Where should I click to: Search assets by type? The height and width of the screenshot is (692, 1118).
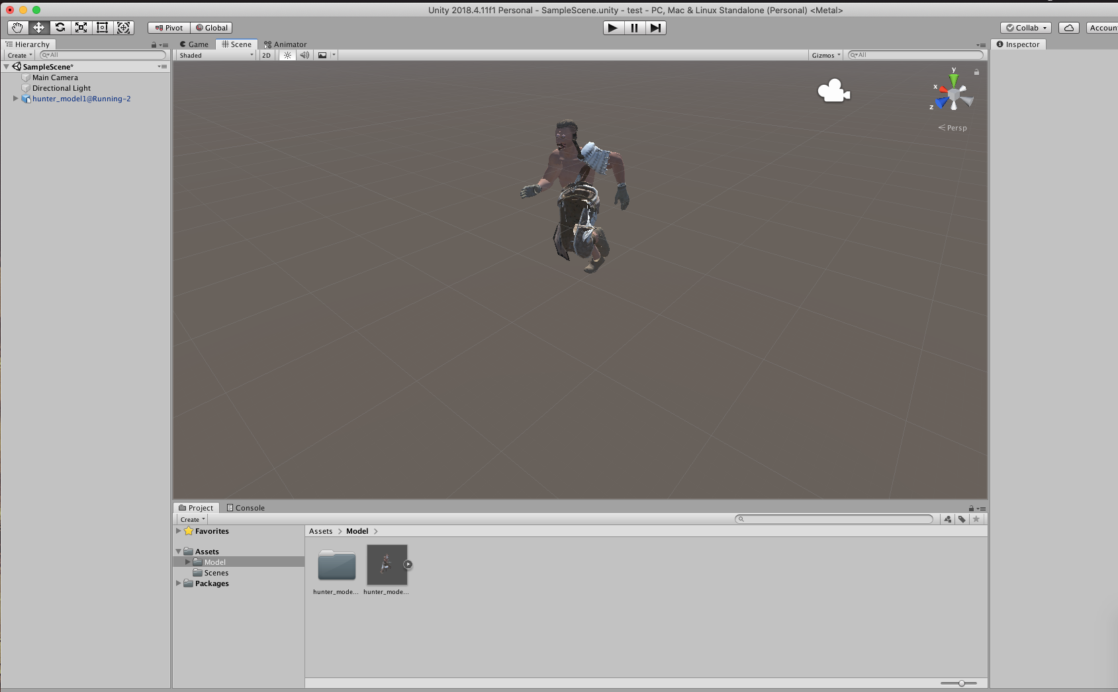(948, 519)
